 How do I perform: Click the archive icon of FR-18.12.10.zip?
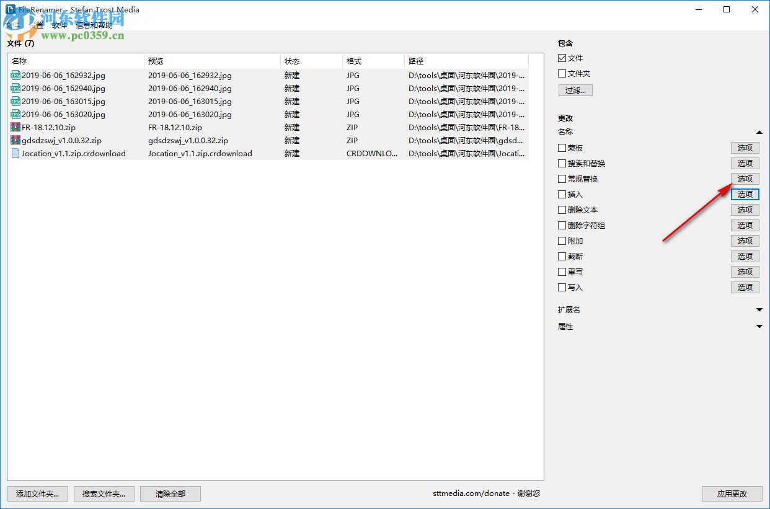(15, 127)
